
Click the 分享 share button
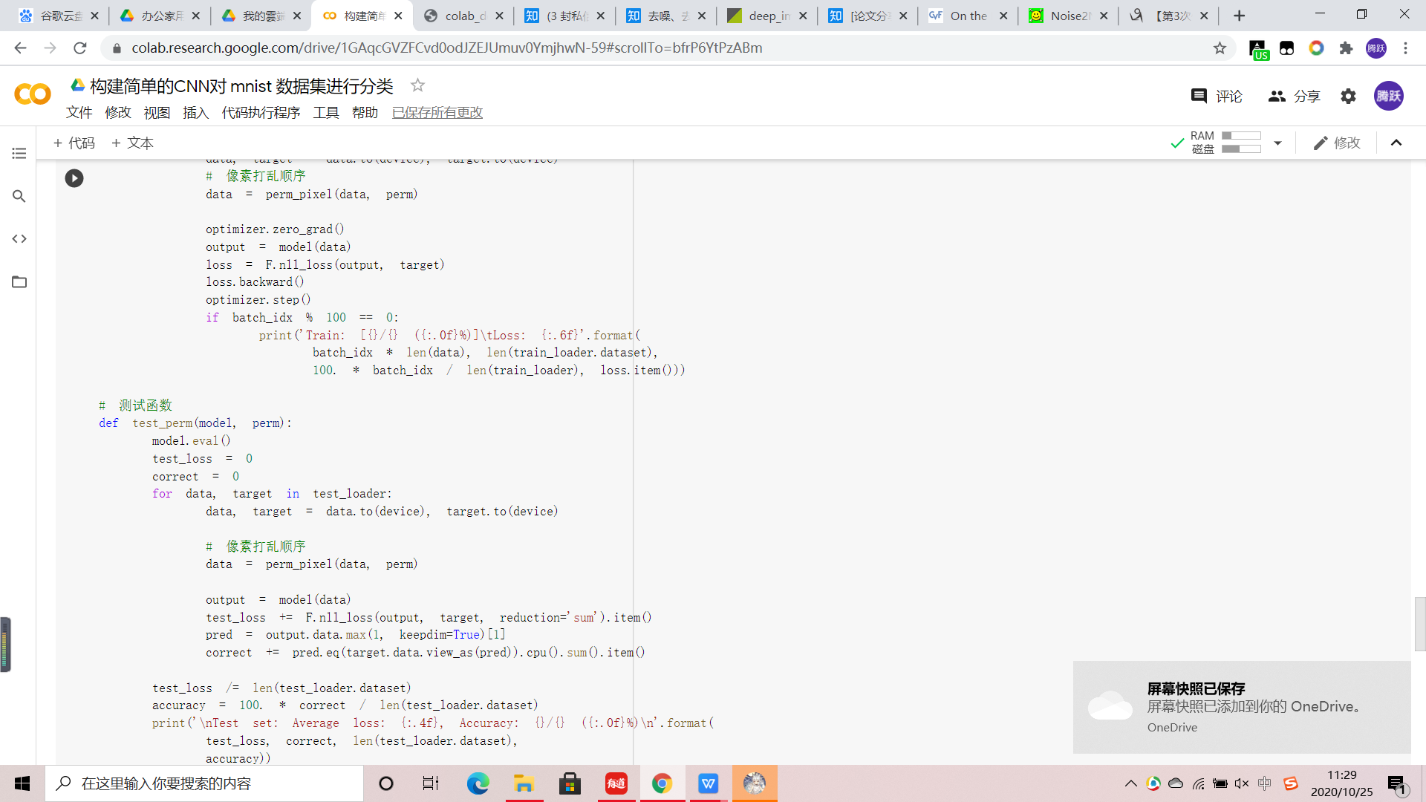click(x=1295, y=96)
